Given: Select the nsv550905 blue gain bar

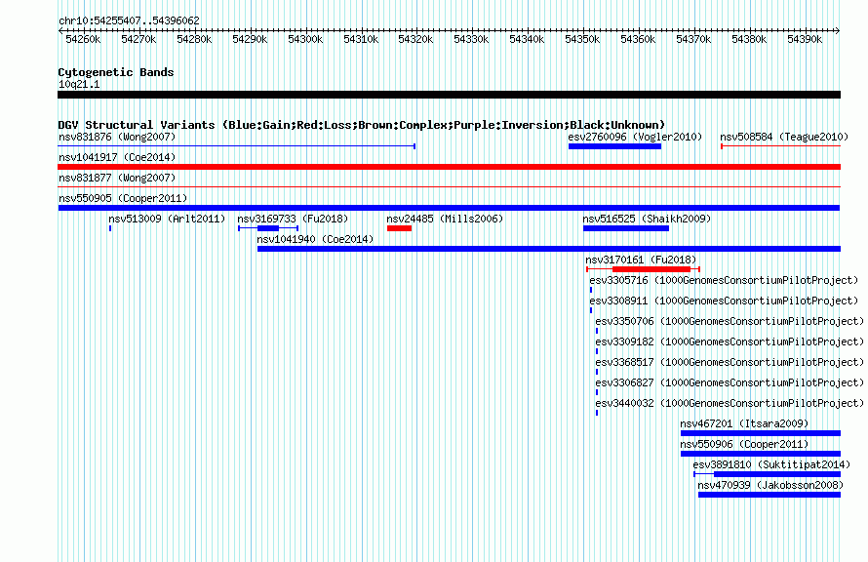Looking at the screenshot, I should click(449, 208).
